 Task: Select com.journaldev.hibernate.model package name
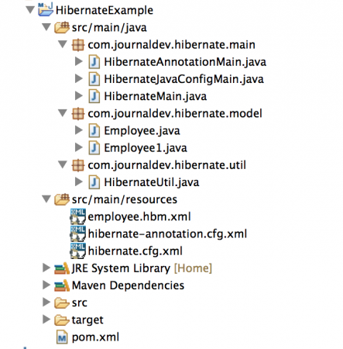[175, 114]
